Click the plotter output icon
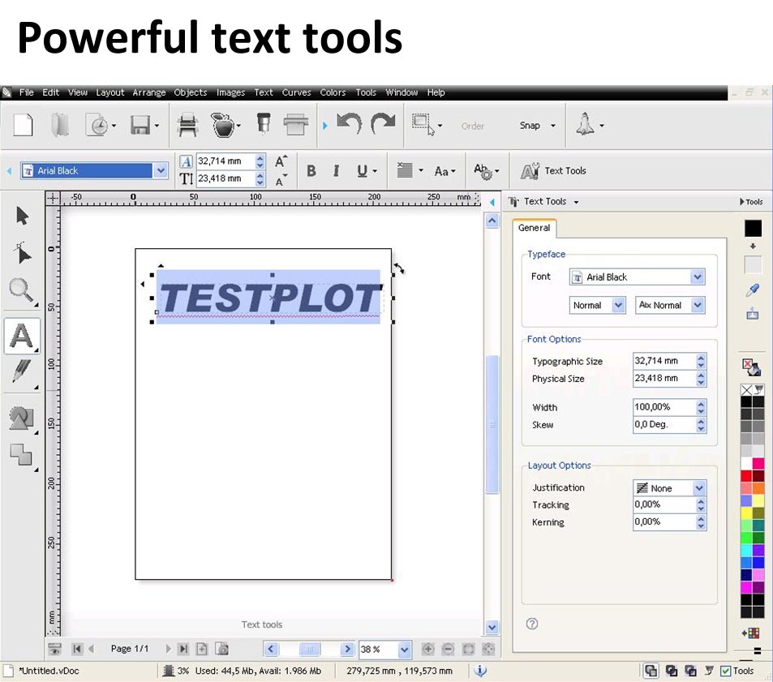 (x=187, y=125)
